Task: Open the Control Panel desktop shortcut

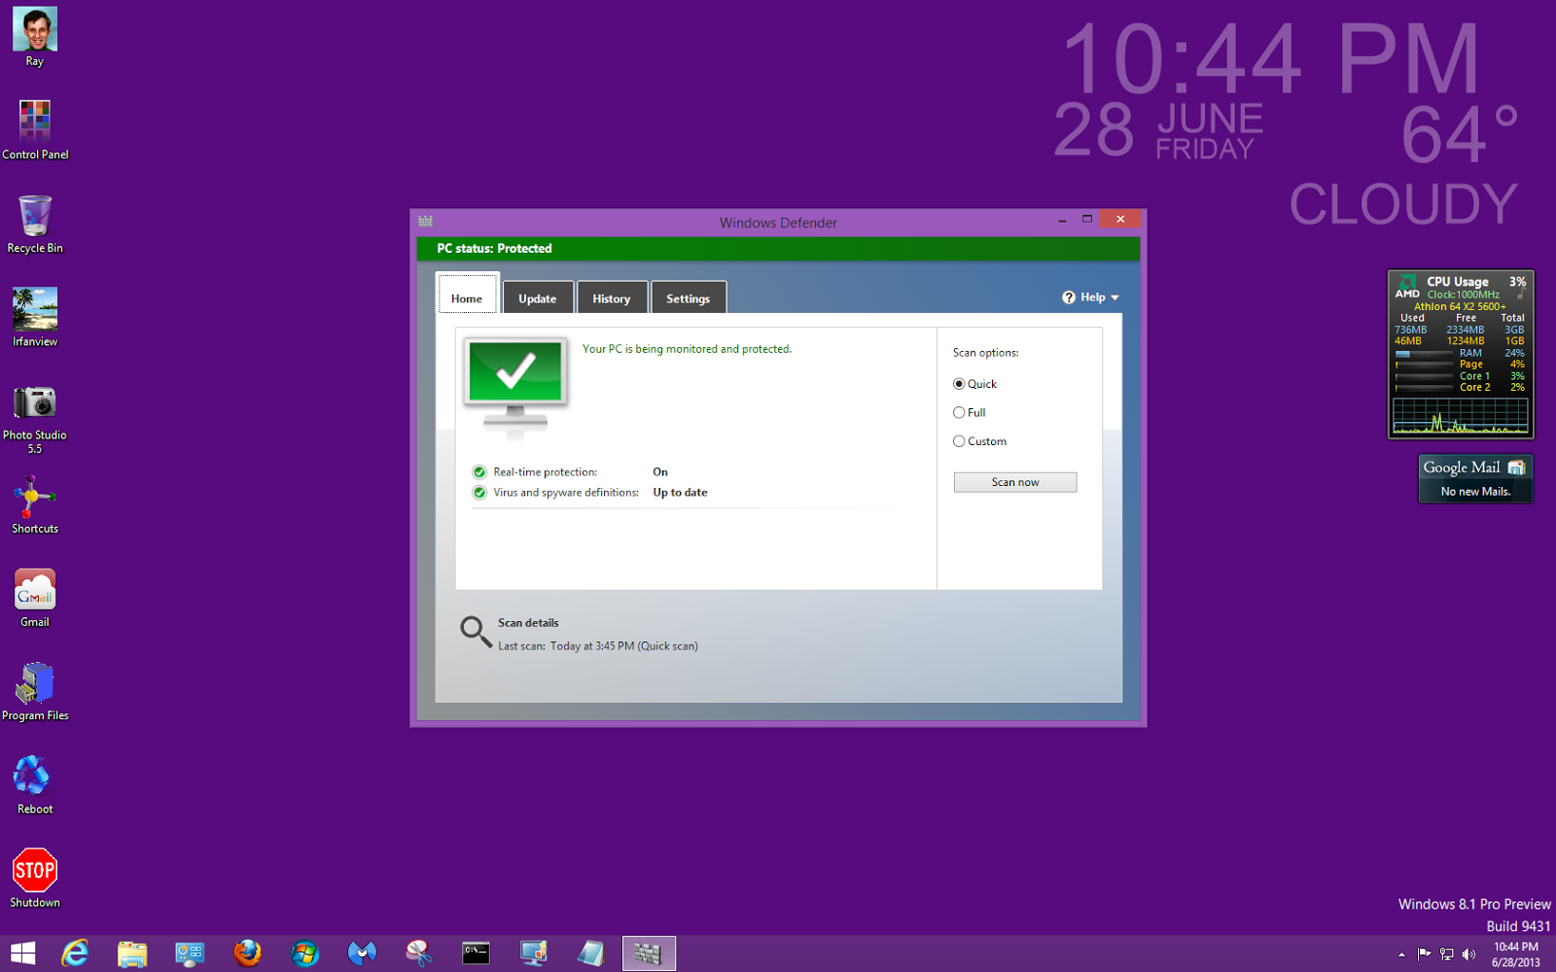Action: click(35, 130)
